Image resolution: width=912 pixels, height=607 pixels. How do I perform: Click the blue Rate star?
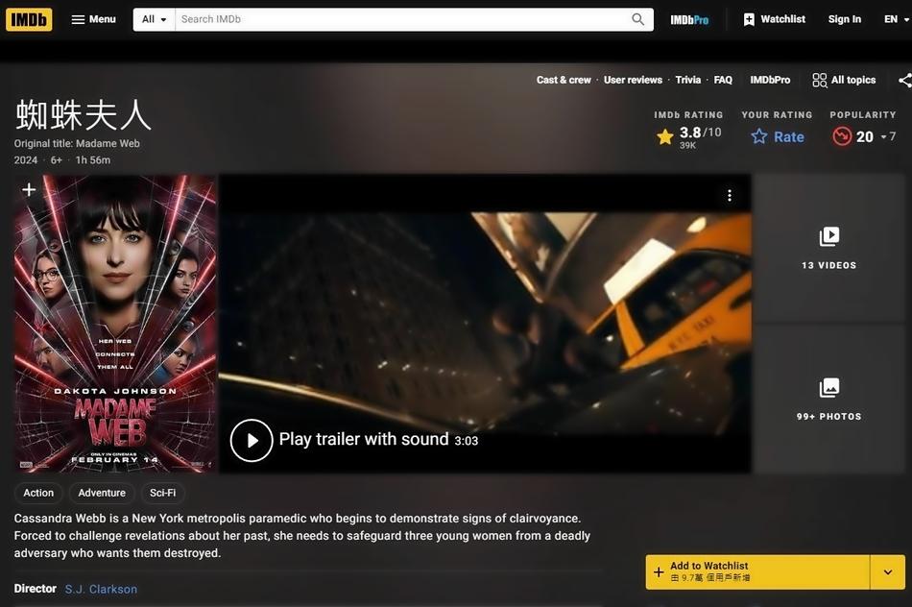pos(777,136)
